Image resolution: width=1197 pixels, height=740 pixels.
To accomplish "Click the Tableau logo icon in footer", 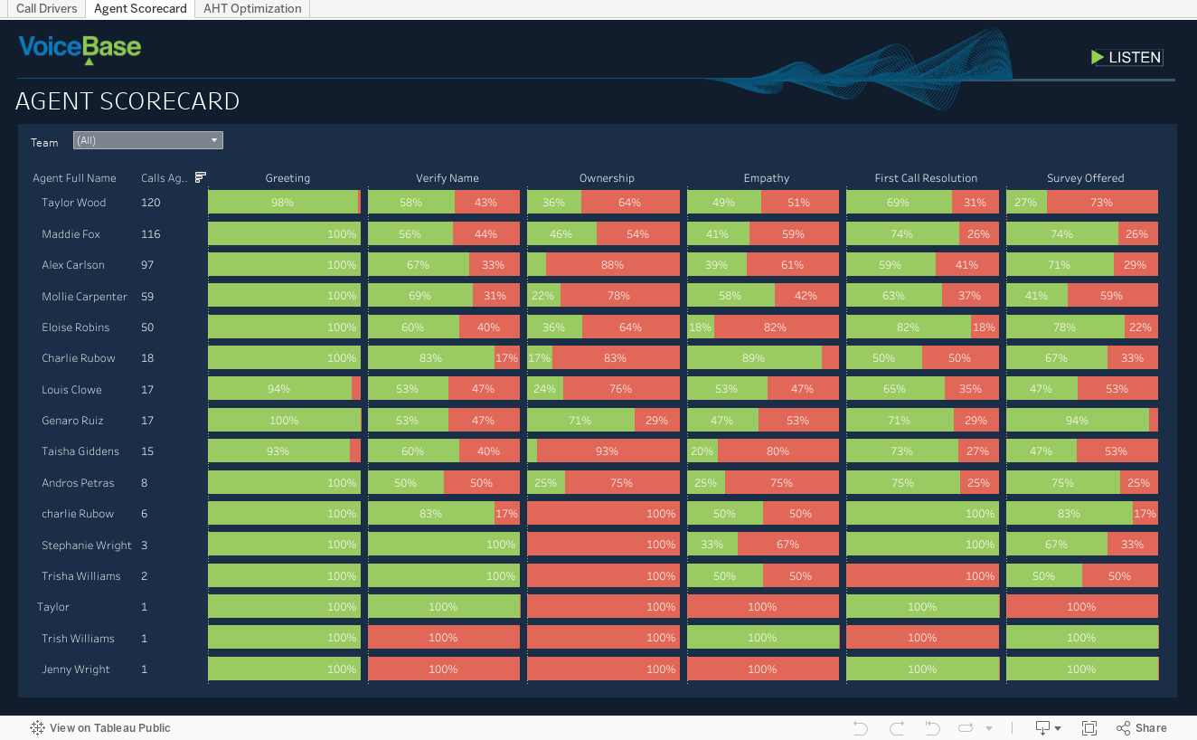I will click(37, 727).
